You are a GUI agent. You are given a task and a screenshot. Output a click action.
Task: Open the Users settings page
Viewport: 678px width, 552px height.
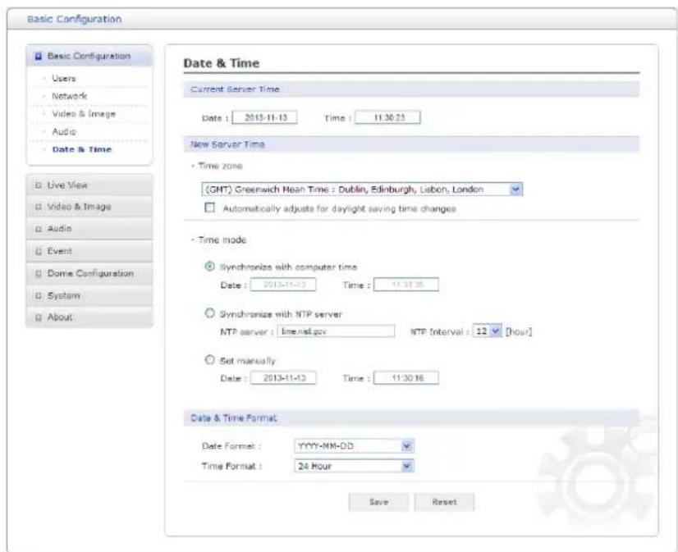pyautogui.click(x=63, y=79)
